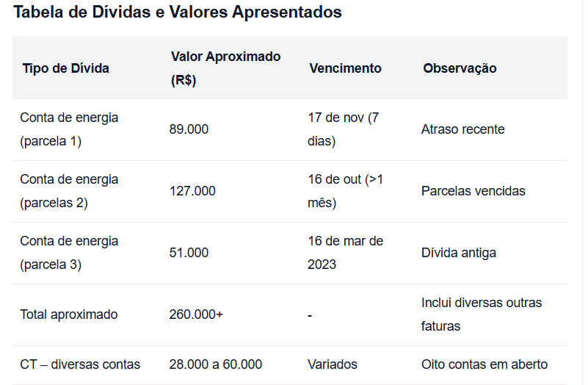Click the "Oito contas em aberto" observation
Image resolution: width=588 pixels, height=385 pixels.
tap(484, 364)
